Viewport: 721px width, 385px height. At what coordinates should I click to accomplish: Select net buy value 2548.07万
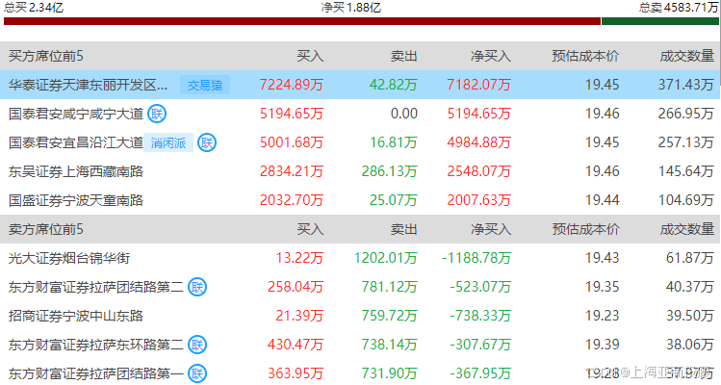point(478,171)
